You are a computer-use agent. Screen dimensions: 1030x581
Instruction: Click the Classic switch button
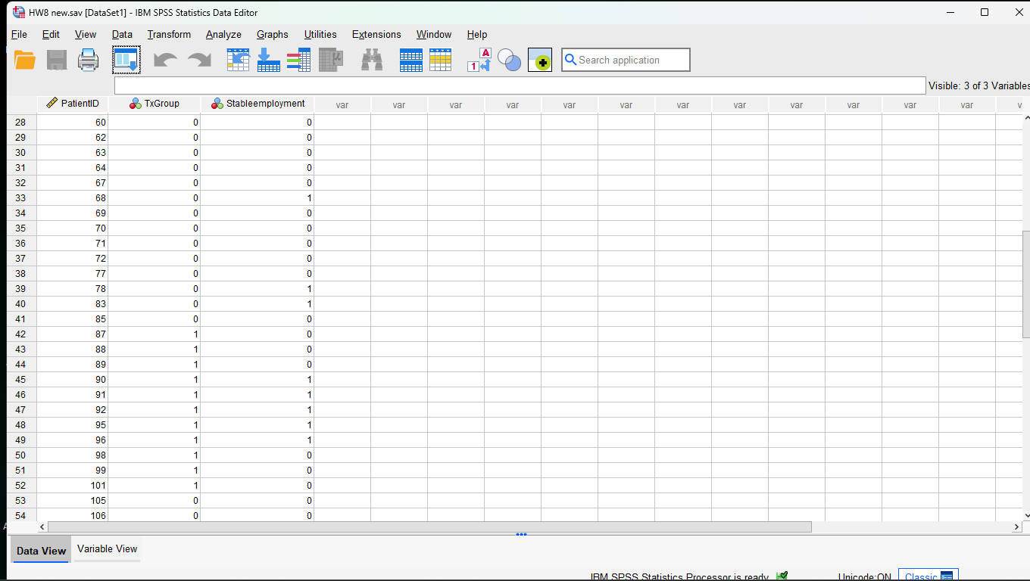(x=929, y=576)
